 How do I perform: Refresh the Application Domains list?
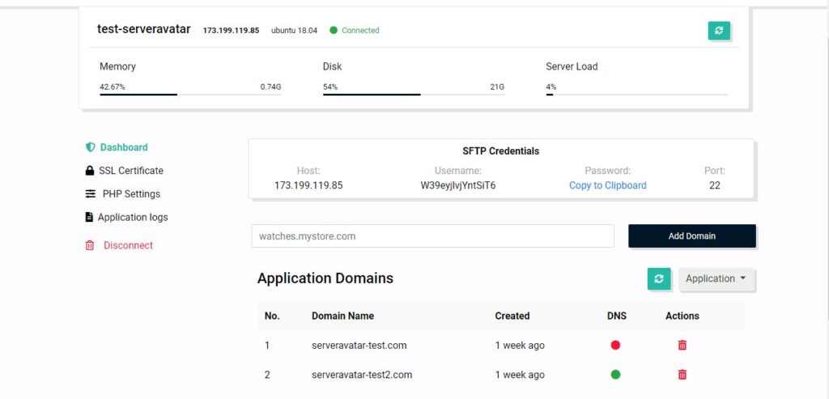(x=659, y=278)
